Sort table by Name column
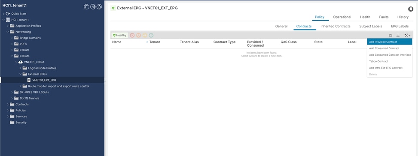The width and height of the screenshot is (418, 156). pos(117,42)
